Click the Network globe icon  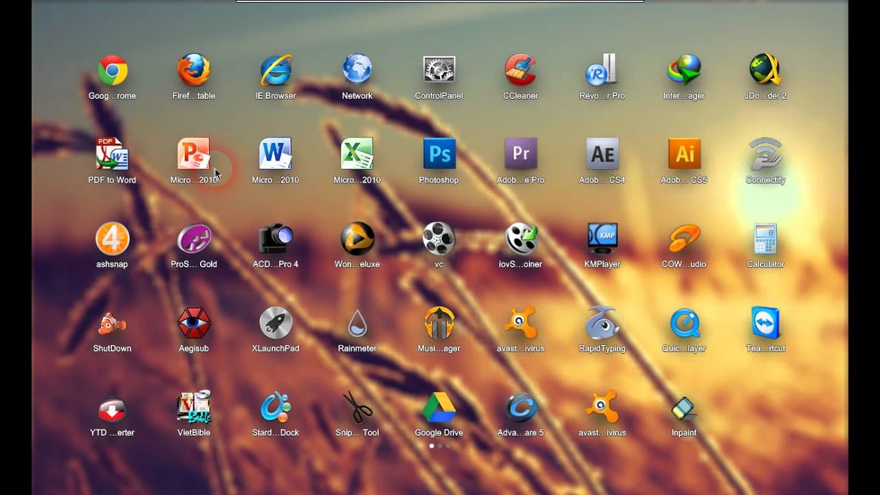[357, 70]
